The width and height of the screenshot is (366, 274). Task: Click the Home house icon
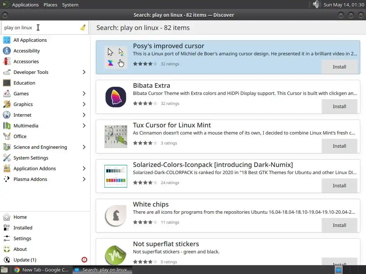pyautogui.click(x=7, y=217)
